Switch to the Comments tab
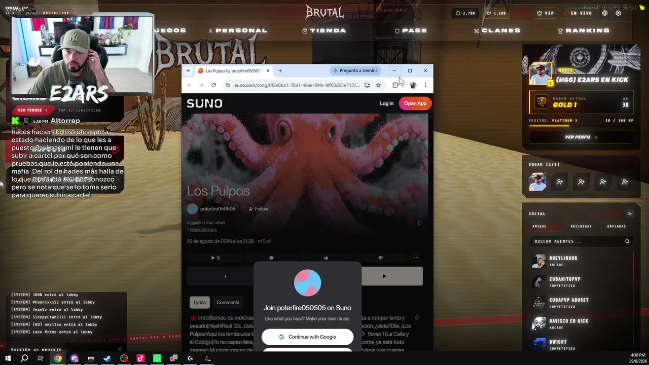This screenshot has height=365, width=649. [228, 303]
